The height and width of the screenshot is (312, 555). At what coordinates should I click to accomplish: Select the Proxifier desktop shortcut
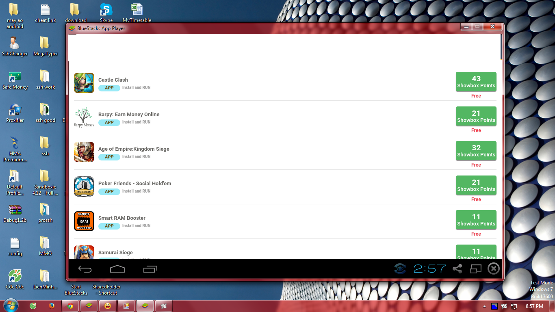[15, 113]
